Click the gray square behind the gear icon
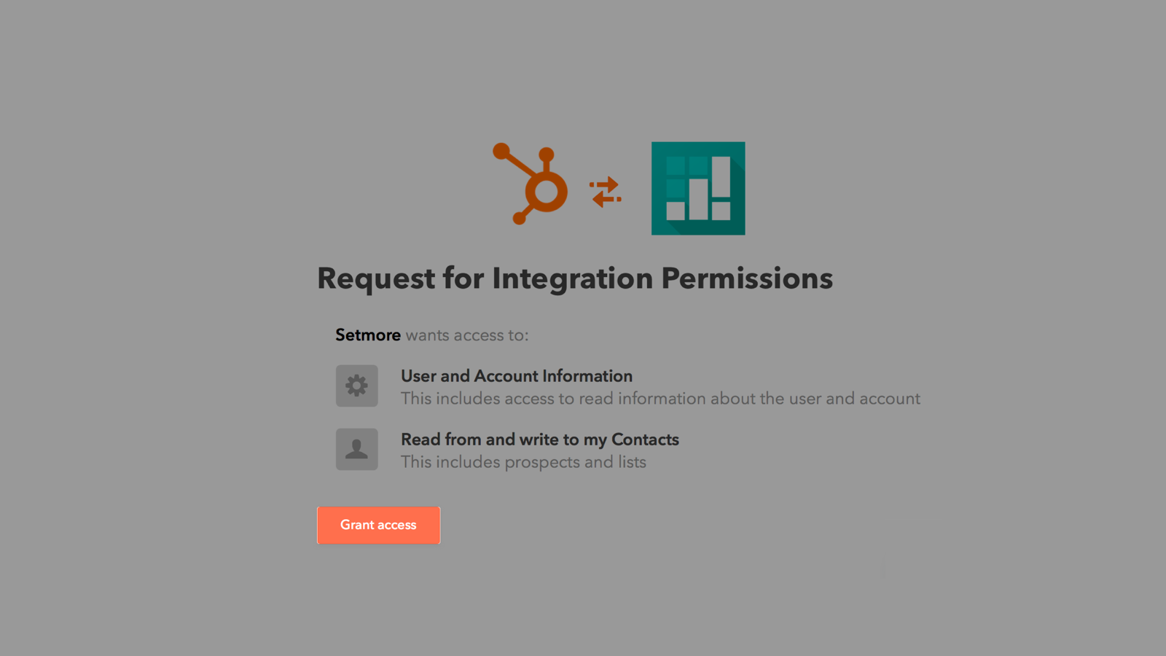The image size is (1166, 656). pyautogui.click(x=343, y=372)
